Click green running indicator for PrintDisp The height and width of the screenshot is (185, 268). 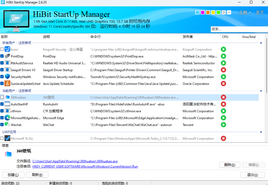pos(223,56)
